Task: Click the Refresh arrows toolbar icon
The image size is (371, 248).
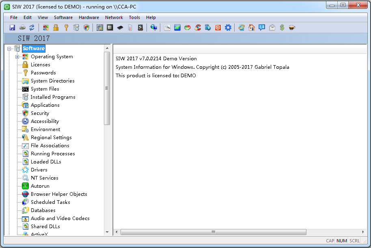Action: [32, 28]
